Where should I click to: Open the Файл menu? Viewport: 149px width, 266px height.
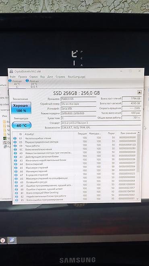tap(12, 77)
